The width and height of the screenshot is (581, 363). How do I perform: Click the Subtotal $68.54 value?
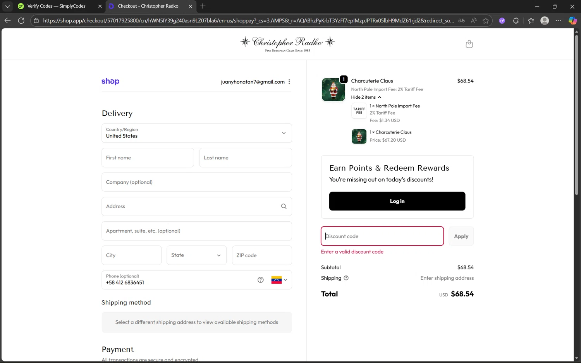click(x=465, y=267)
